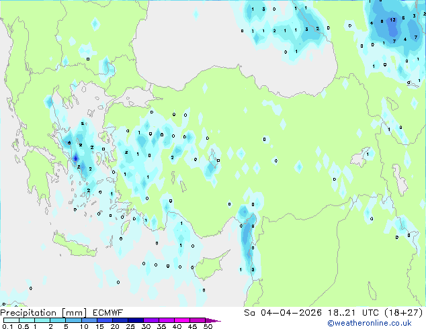
Task: Open the weatheronline.co.uk copyright link
Action: click(x=369, y=323)
